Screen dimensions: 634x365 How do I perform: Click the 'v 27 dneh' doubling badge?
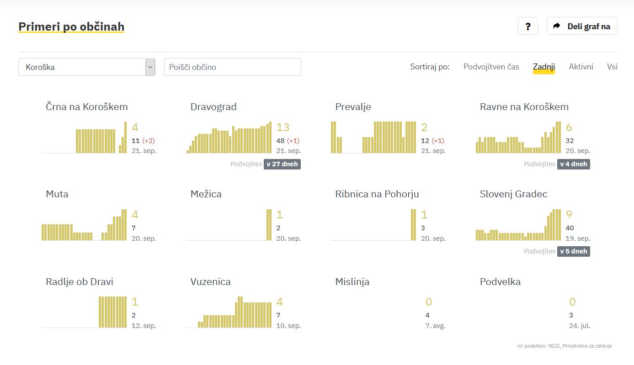tap(282, 164)
